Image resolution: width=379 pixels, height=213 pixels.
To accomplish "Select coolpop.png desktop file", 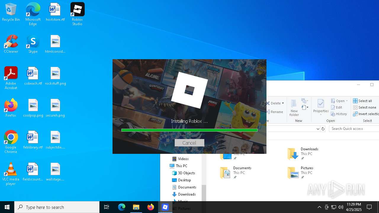I will tap(33, 108).
